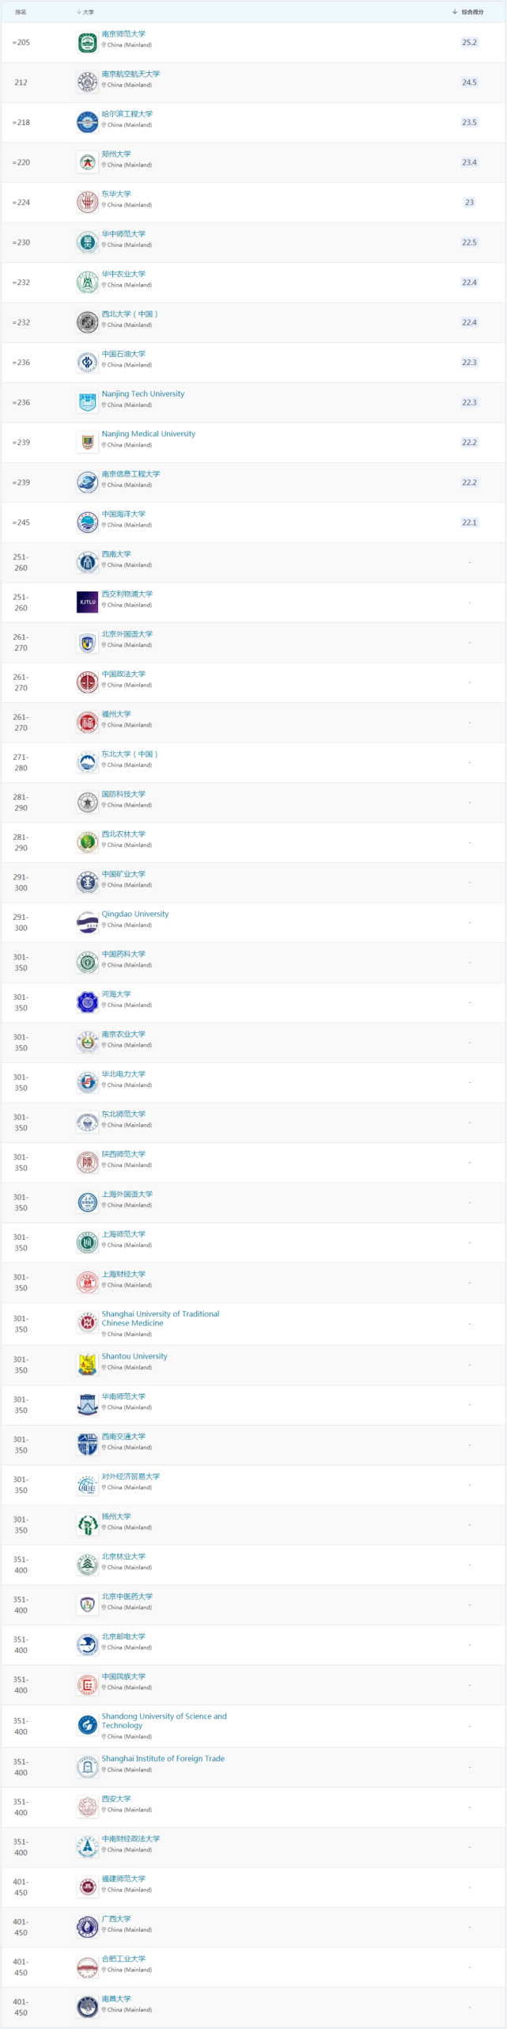The width and height of the screenshot is (507, 2029).
Task: Open Nanjing Medical University link
Action: tap(148, 434)
